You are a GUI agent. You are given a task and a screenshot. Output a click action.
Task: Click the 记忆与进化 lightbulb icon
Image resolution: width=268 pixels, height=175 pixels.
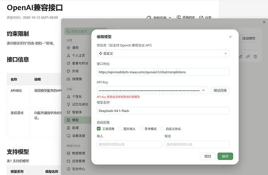[x=68, y=104]
